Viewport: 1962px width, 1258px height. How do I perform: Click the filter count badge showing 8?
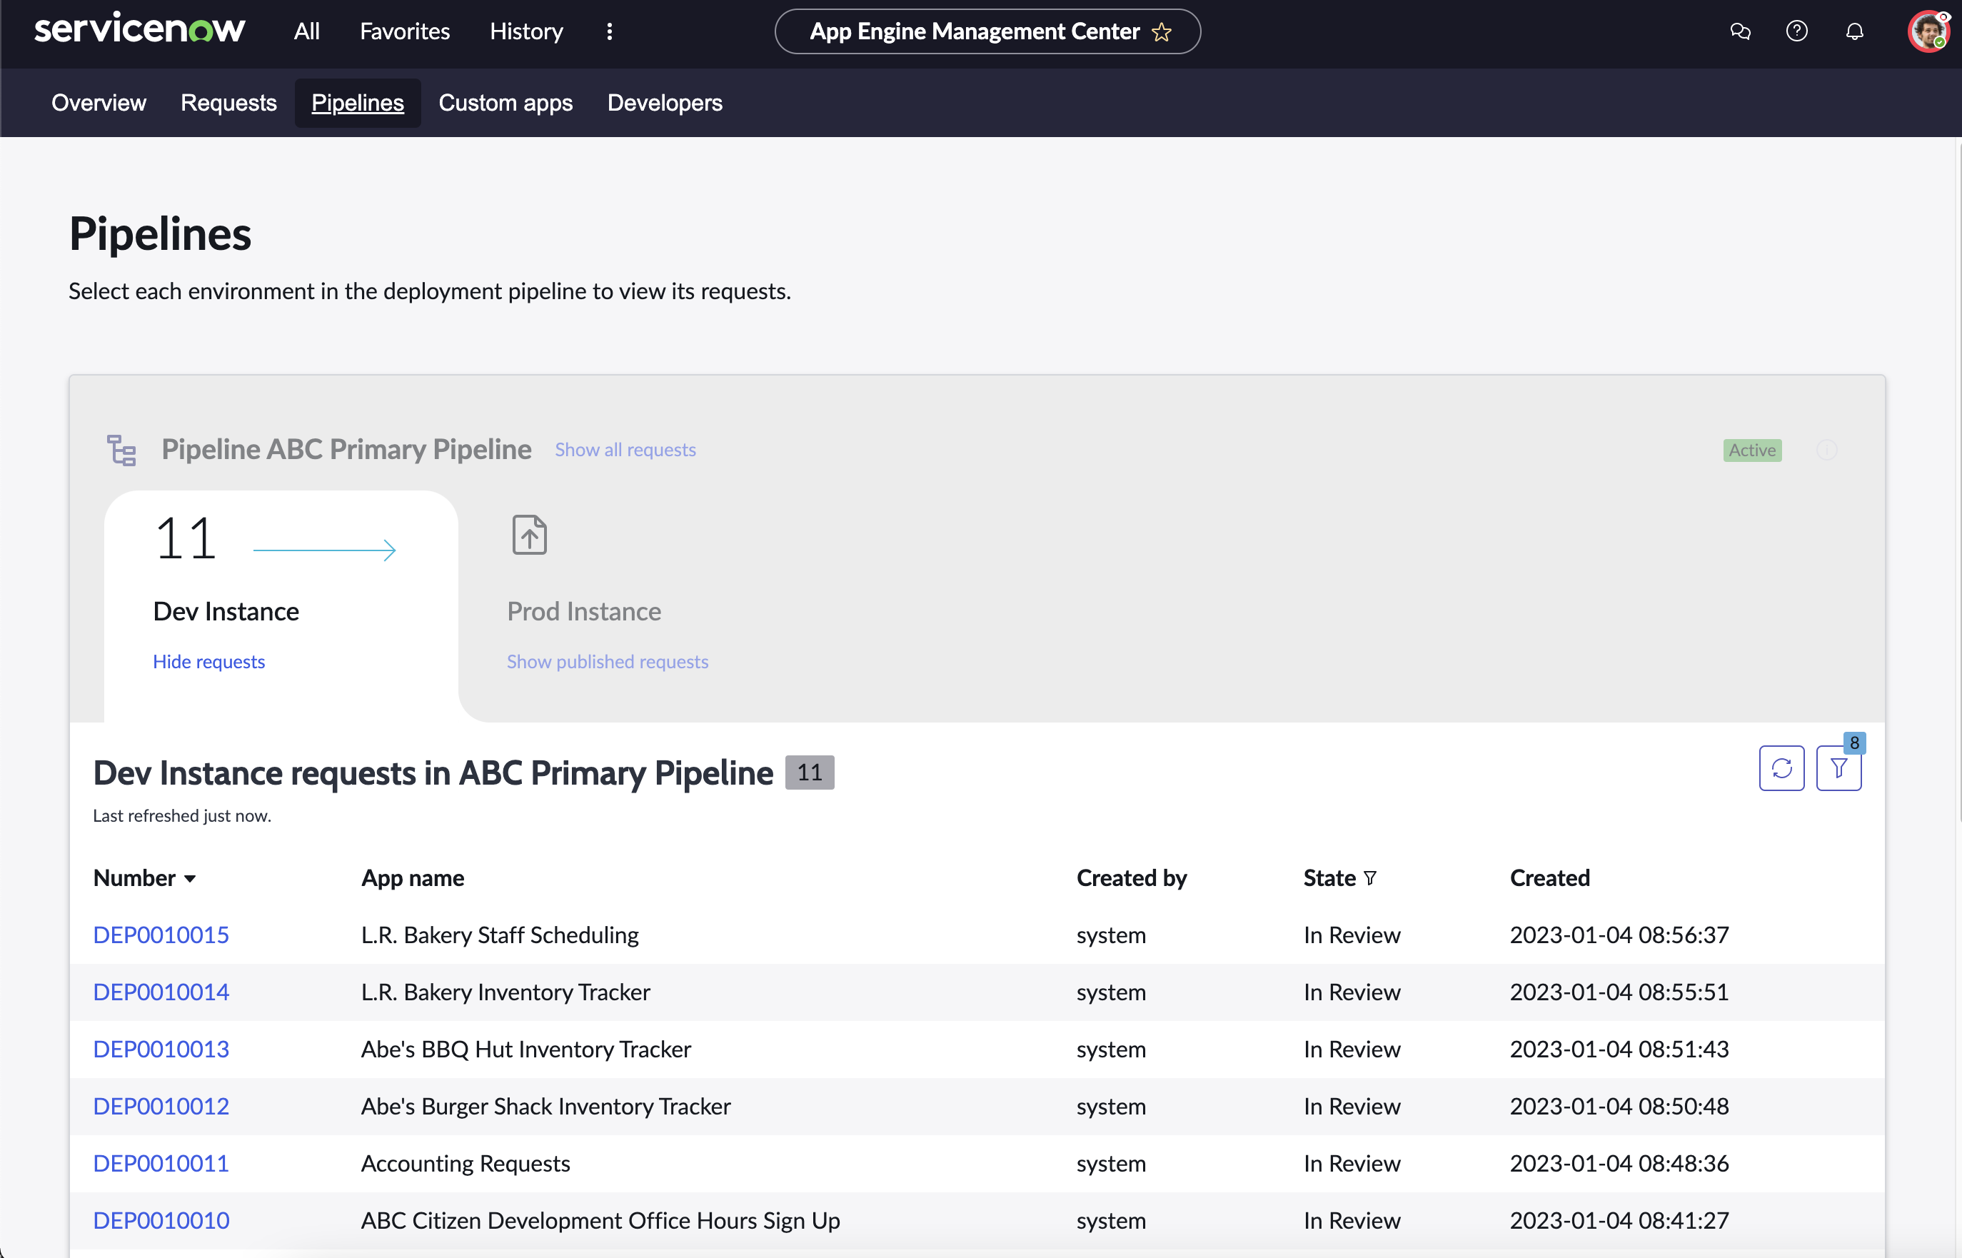pyautogui.click(x=1854, y=743)
